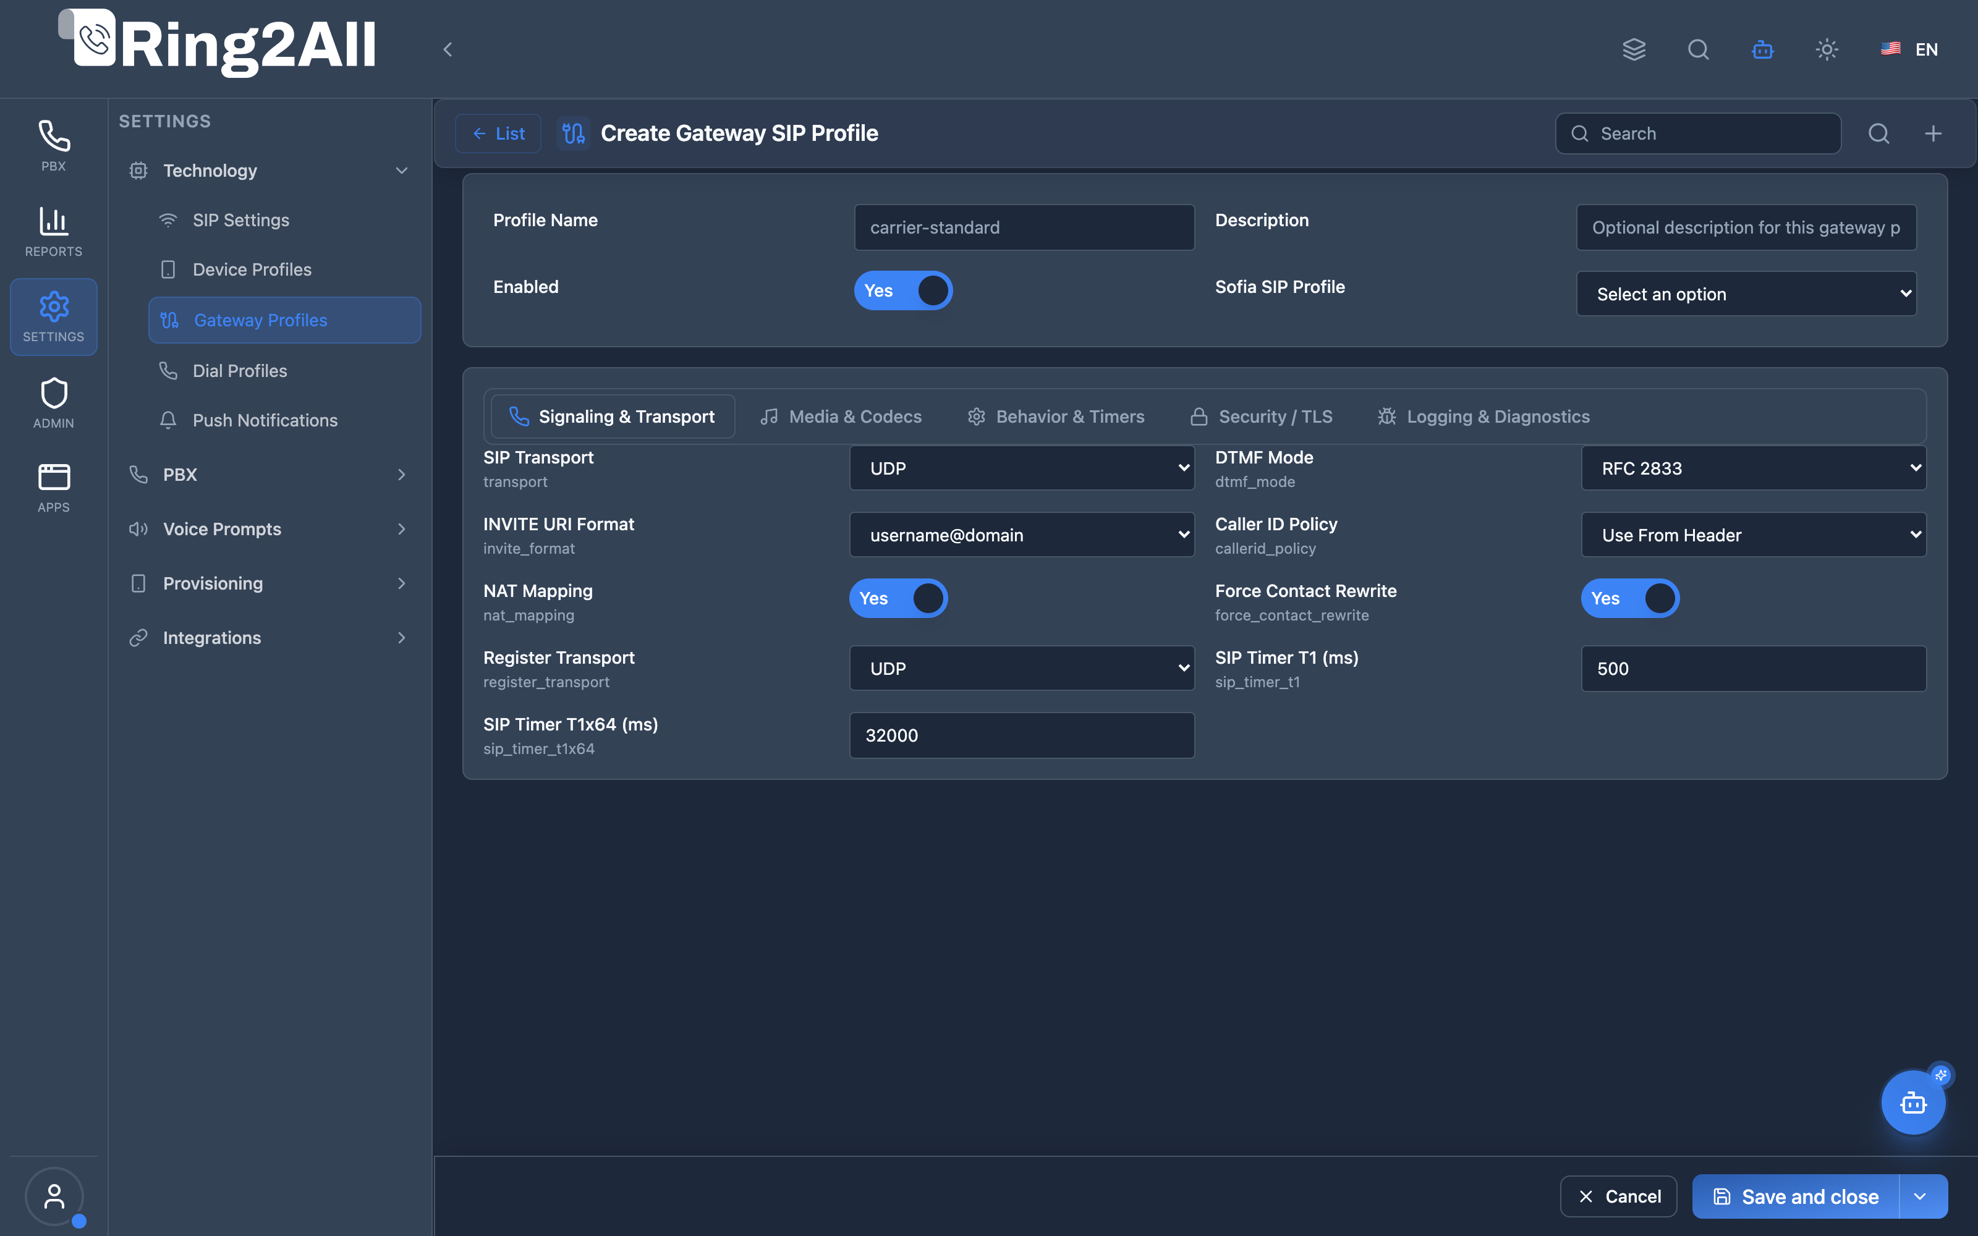Open the floating chatbot button
This screenshot has height=1236, width=1978.
coord(1914,1103)
